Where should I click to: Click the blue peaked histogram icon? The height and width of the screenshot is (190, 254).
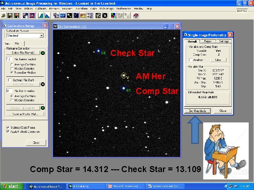(x=47, y=16)
